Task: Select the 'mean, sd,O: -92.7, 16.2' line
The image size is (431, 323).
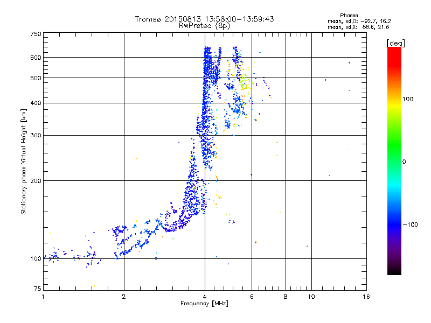Action: pos(359,21)
